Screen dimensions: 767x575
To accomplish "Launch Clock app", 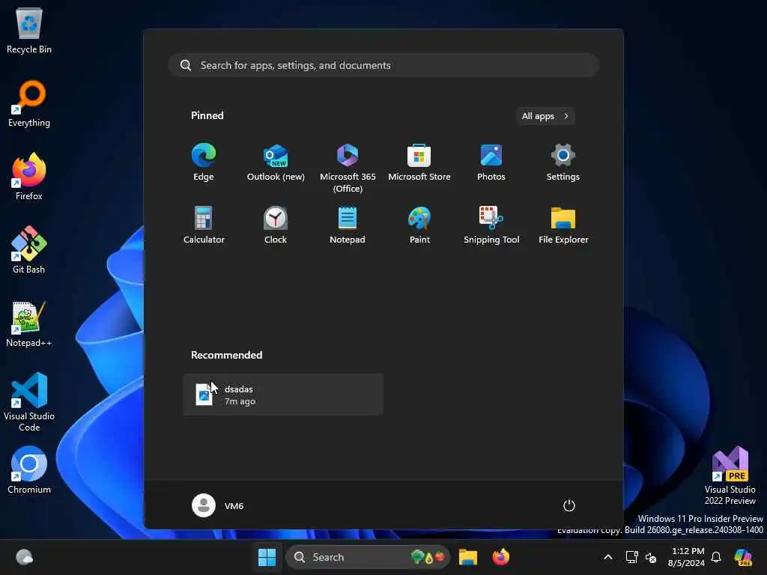I will [276, 225].
